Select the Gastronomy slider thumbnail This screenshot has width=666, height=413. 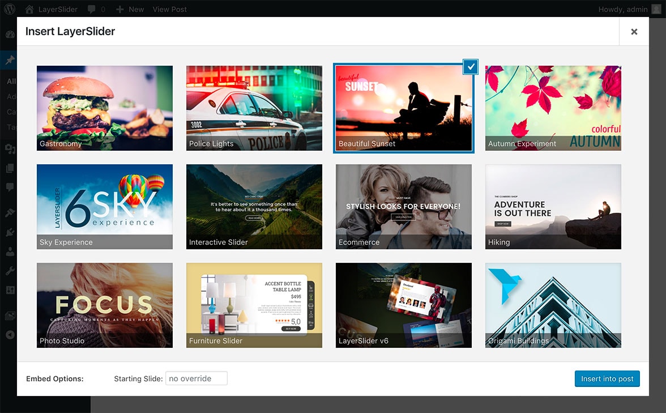(x=104, y=108)
